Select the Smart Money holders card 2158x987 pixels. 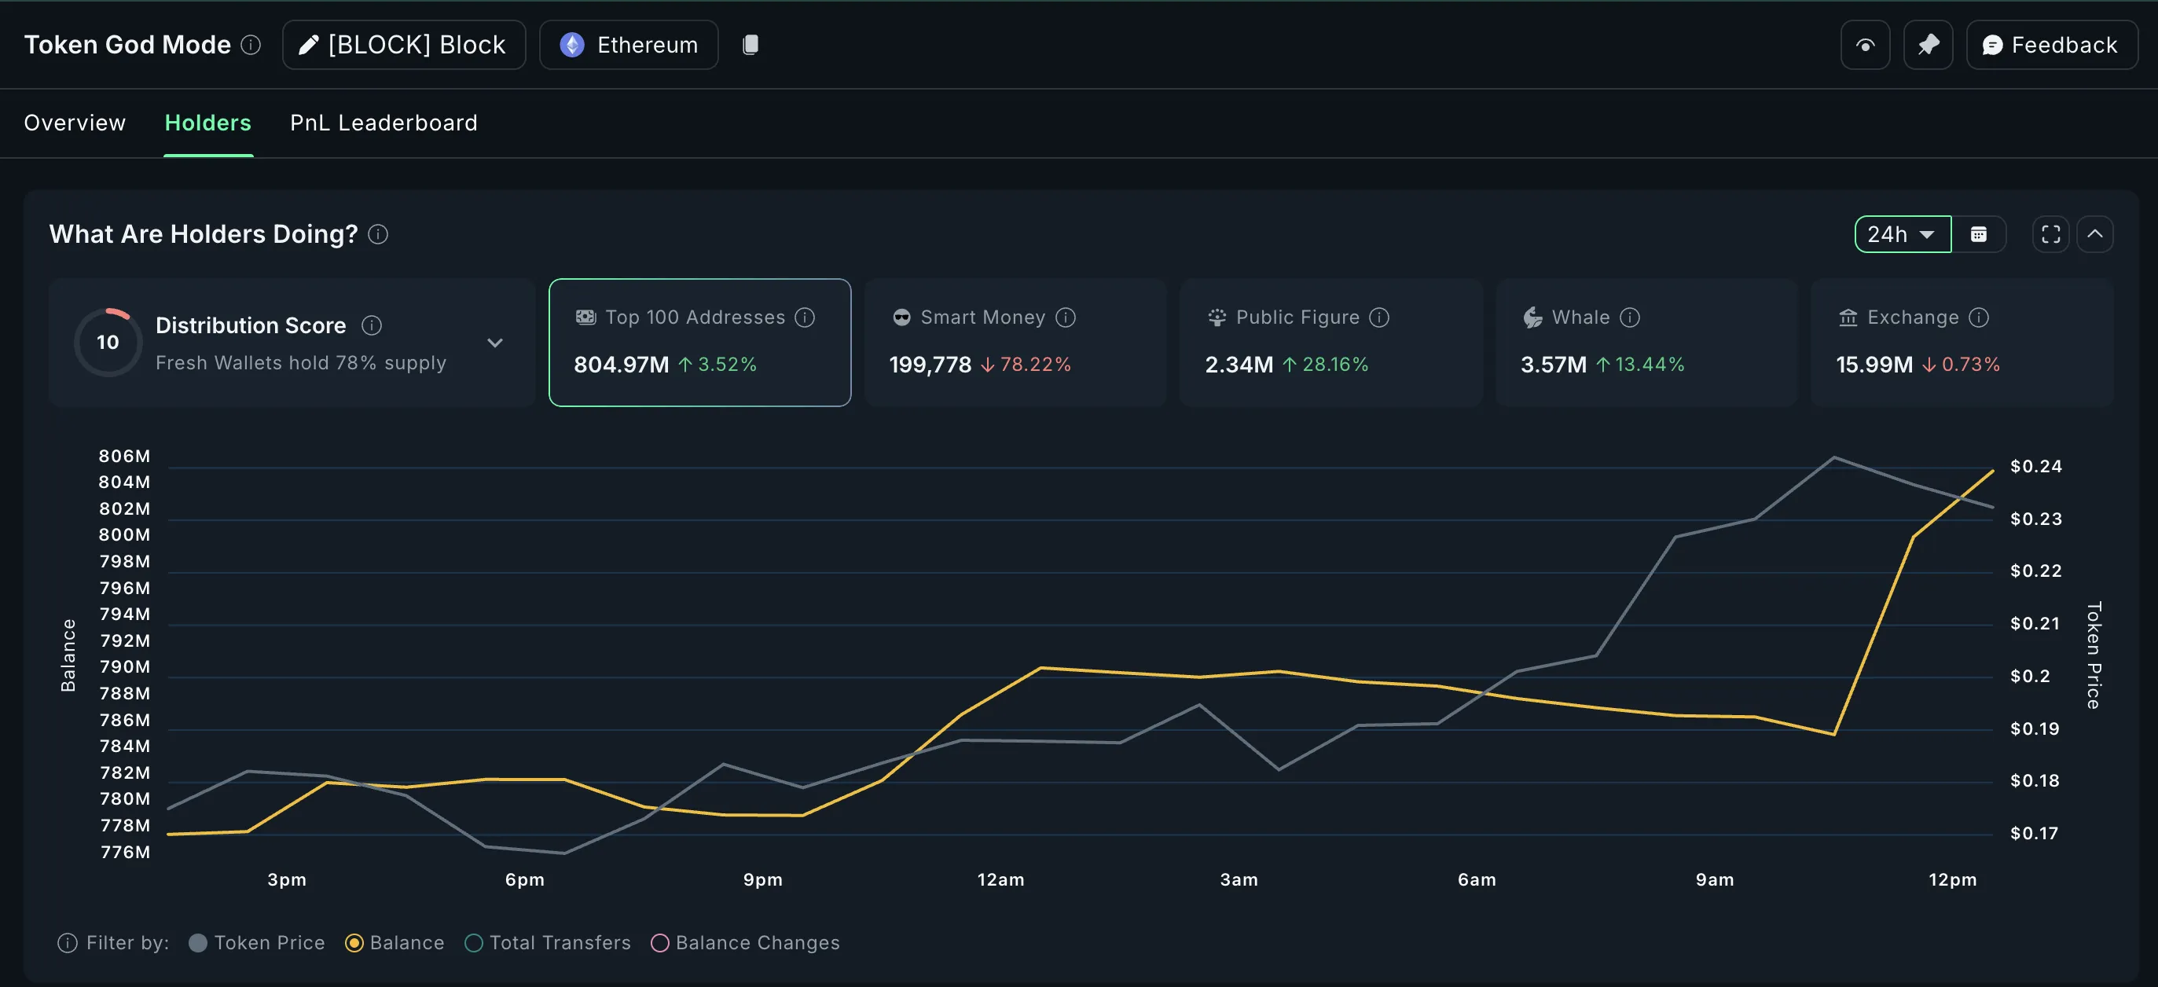point(1015,343)
